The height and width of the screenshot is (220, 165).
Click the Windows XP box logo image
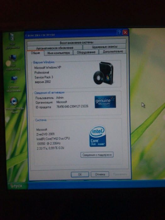point(103,73)
